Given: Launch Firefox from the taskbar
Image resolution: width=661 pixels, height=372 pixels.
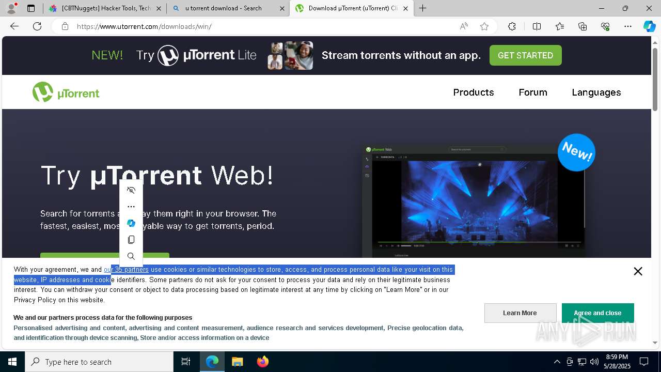Looking at the screenshot, I should [x=262, y=362].
